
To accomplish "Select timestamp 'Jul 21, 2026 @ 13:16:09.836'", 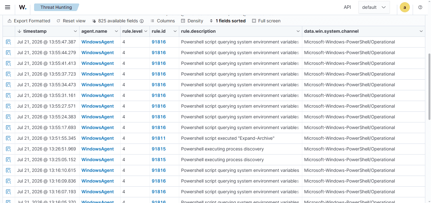I will pos(46,181).
